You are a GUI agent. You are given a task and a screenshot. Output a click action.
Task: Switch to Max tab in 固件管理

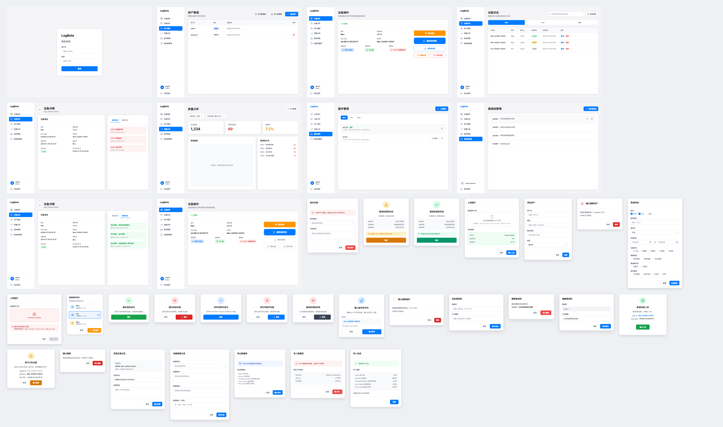click(x=359, y=118)
